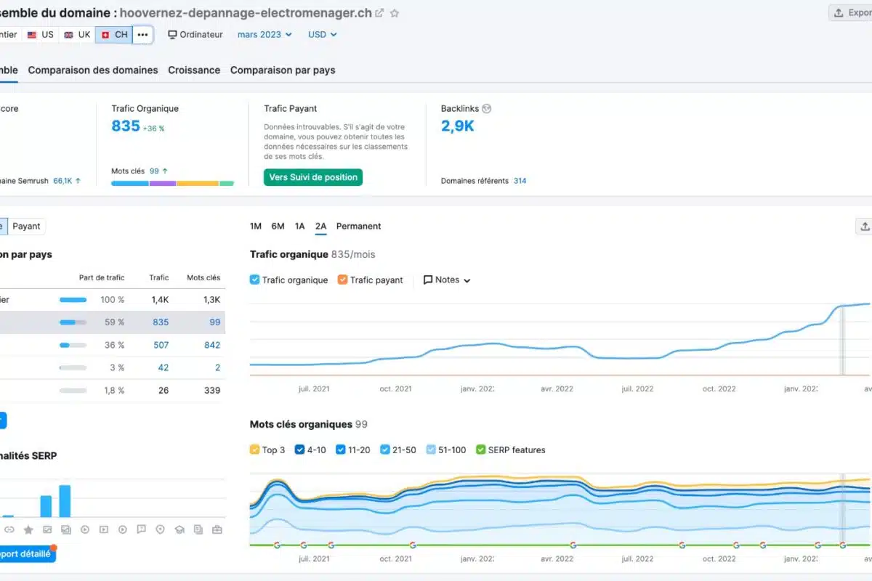Toggle the Trafic payant checkbox
Viewport: 872px width, 581px height.
[343, 280]
